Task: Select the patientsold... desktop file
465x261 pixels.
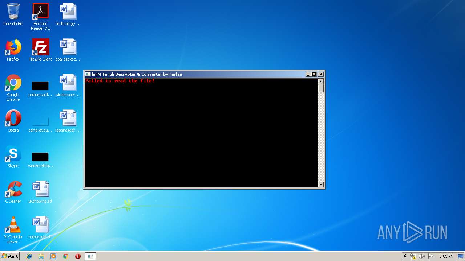Action: [40, 89]
